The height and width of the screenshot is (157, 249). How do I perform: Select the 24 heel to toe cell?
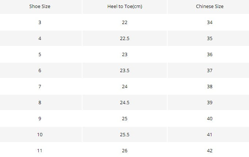tap(124, 86)
